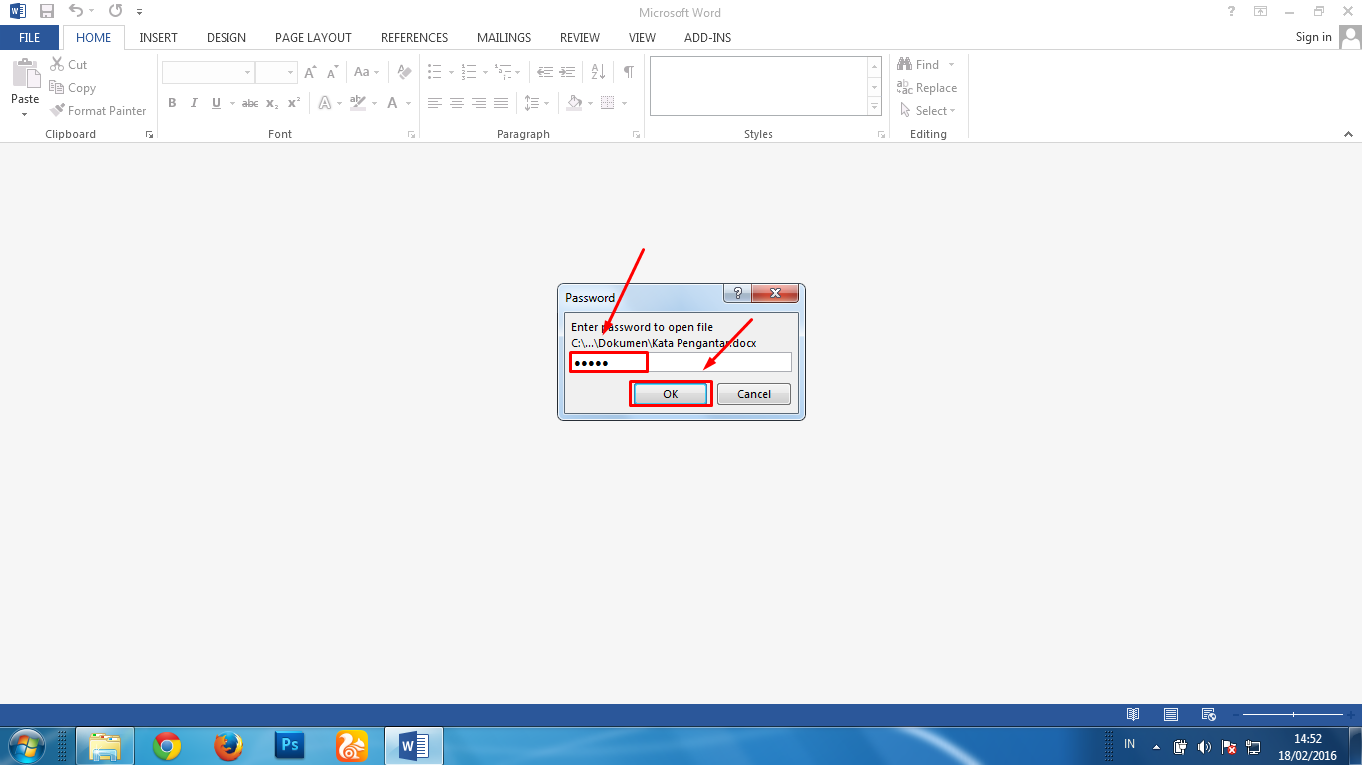Undo the last action
Image resolution: width=1362 pixels, height=765 pixels.
(76, 11)
